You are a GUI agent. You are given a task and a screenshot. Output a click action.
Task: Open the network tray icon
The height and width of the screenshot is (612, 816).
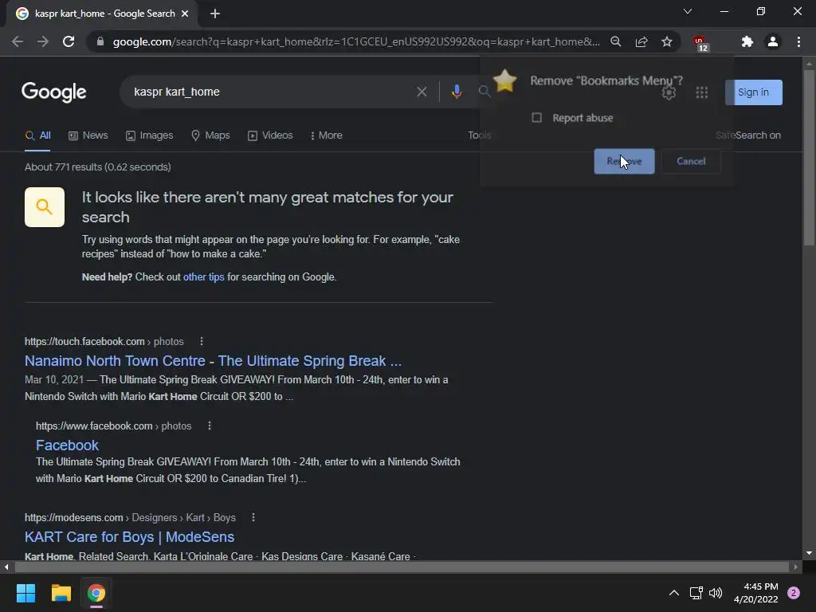coord(696,593)
